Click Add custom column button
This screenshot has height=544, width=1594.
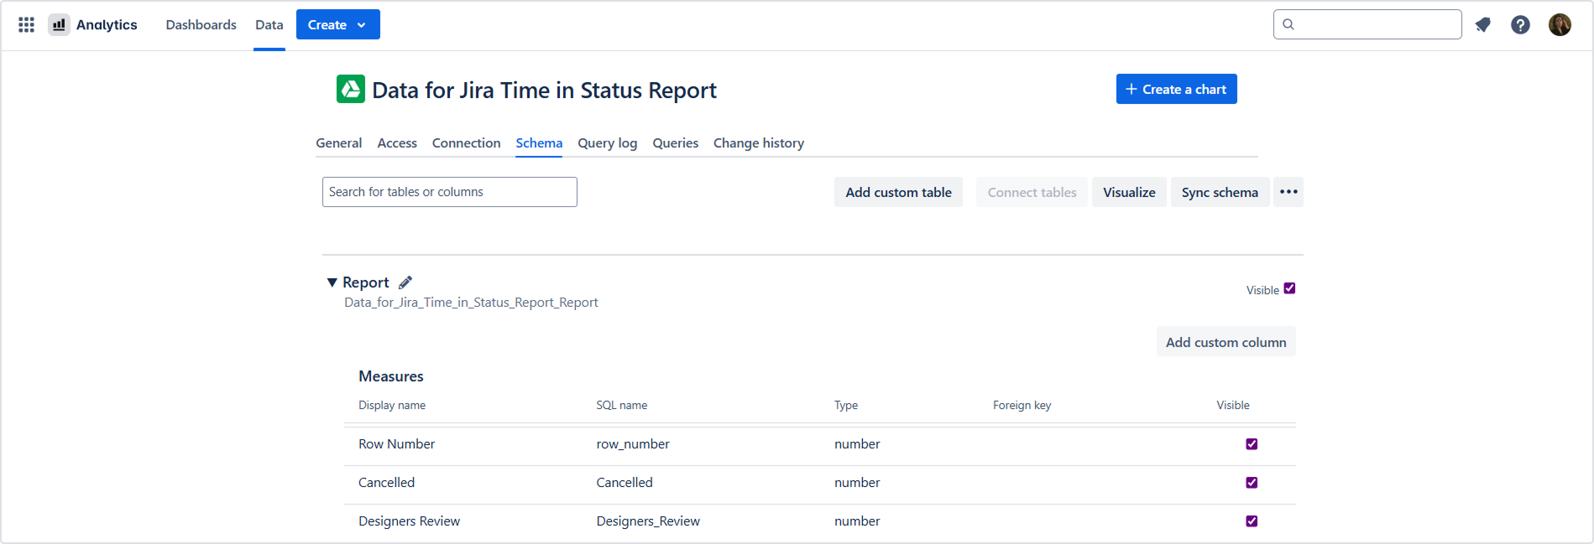1226,342
